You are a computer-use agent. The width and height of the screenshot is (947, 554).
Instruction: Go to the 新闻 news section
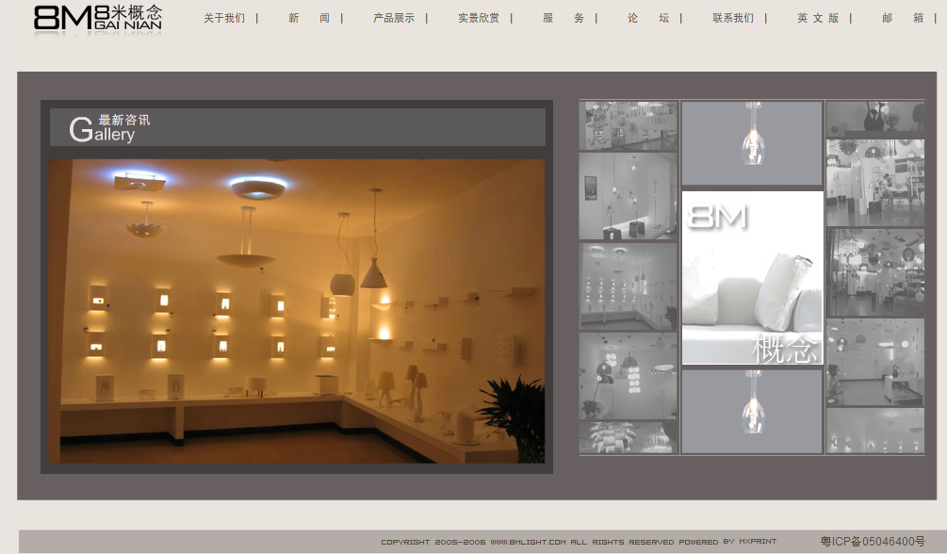pyautogui.click(x=309, y=18)
